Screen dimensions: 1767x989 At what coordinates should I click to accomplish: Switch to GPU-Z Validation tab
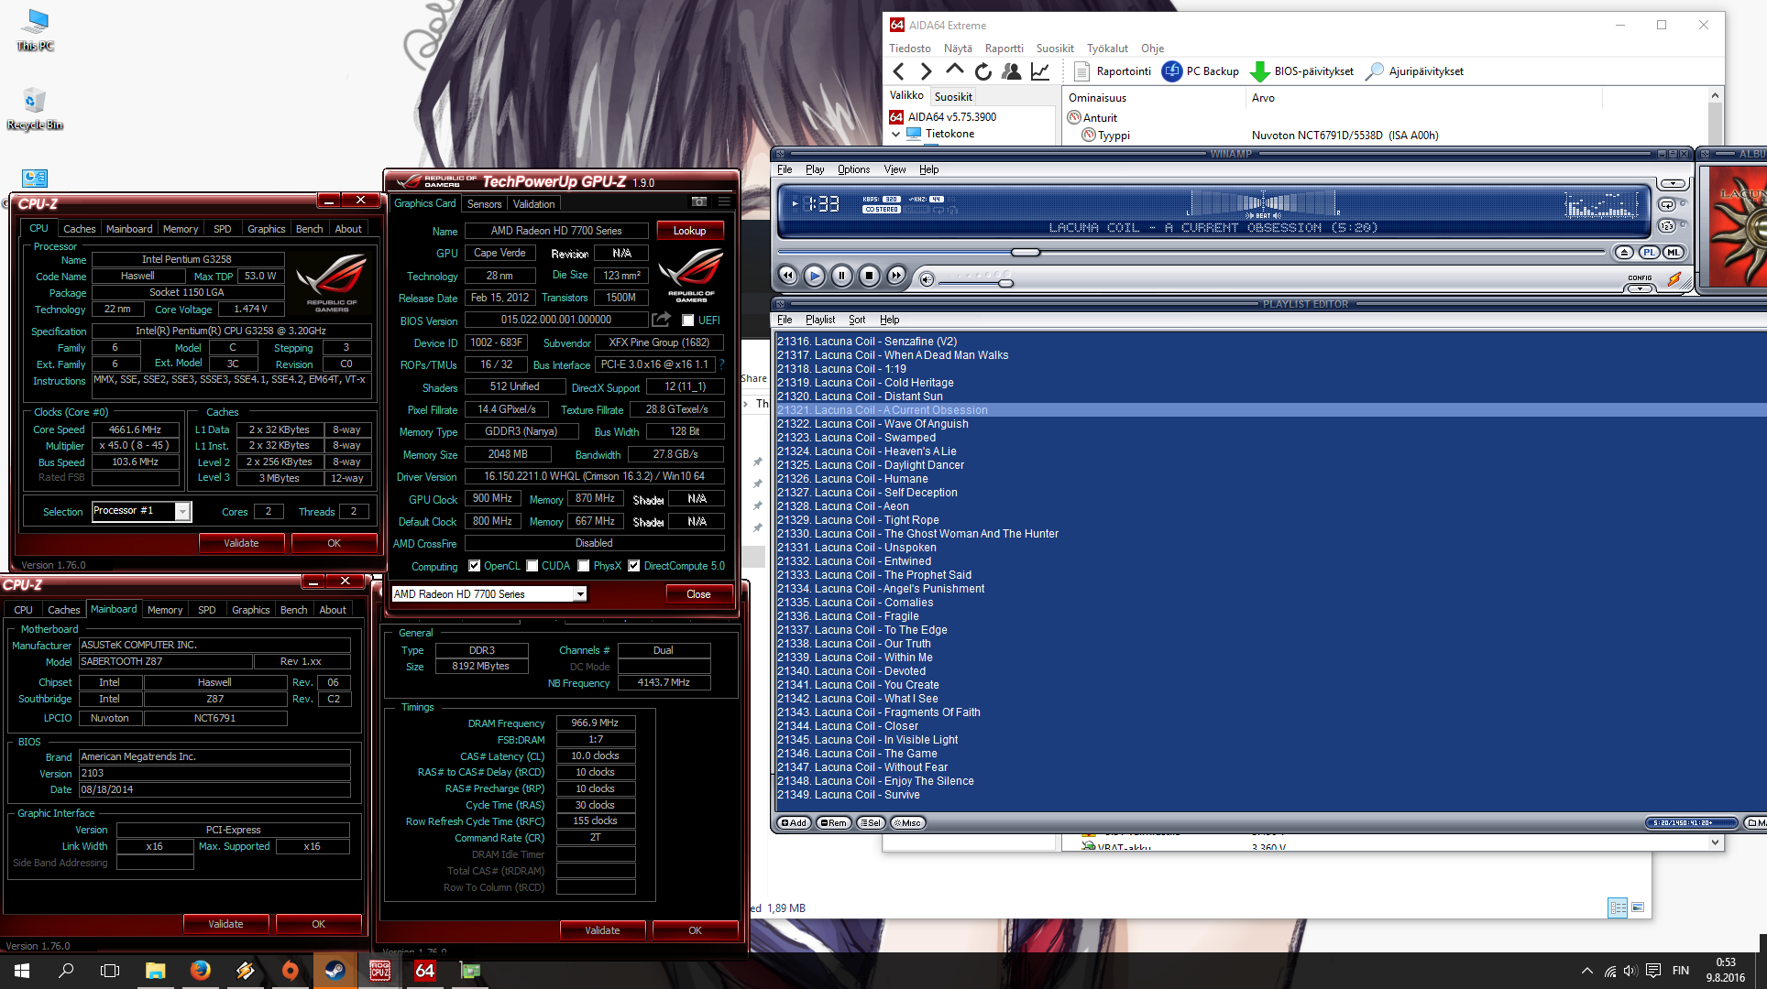pos(533,204)
